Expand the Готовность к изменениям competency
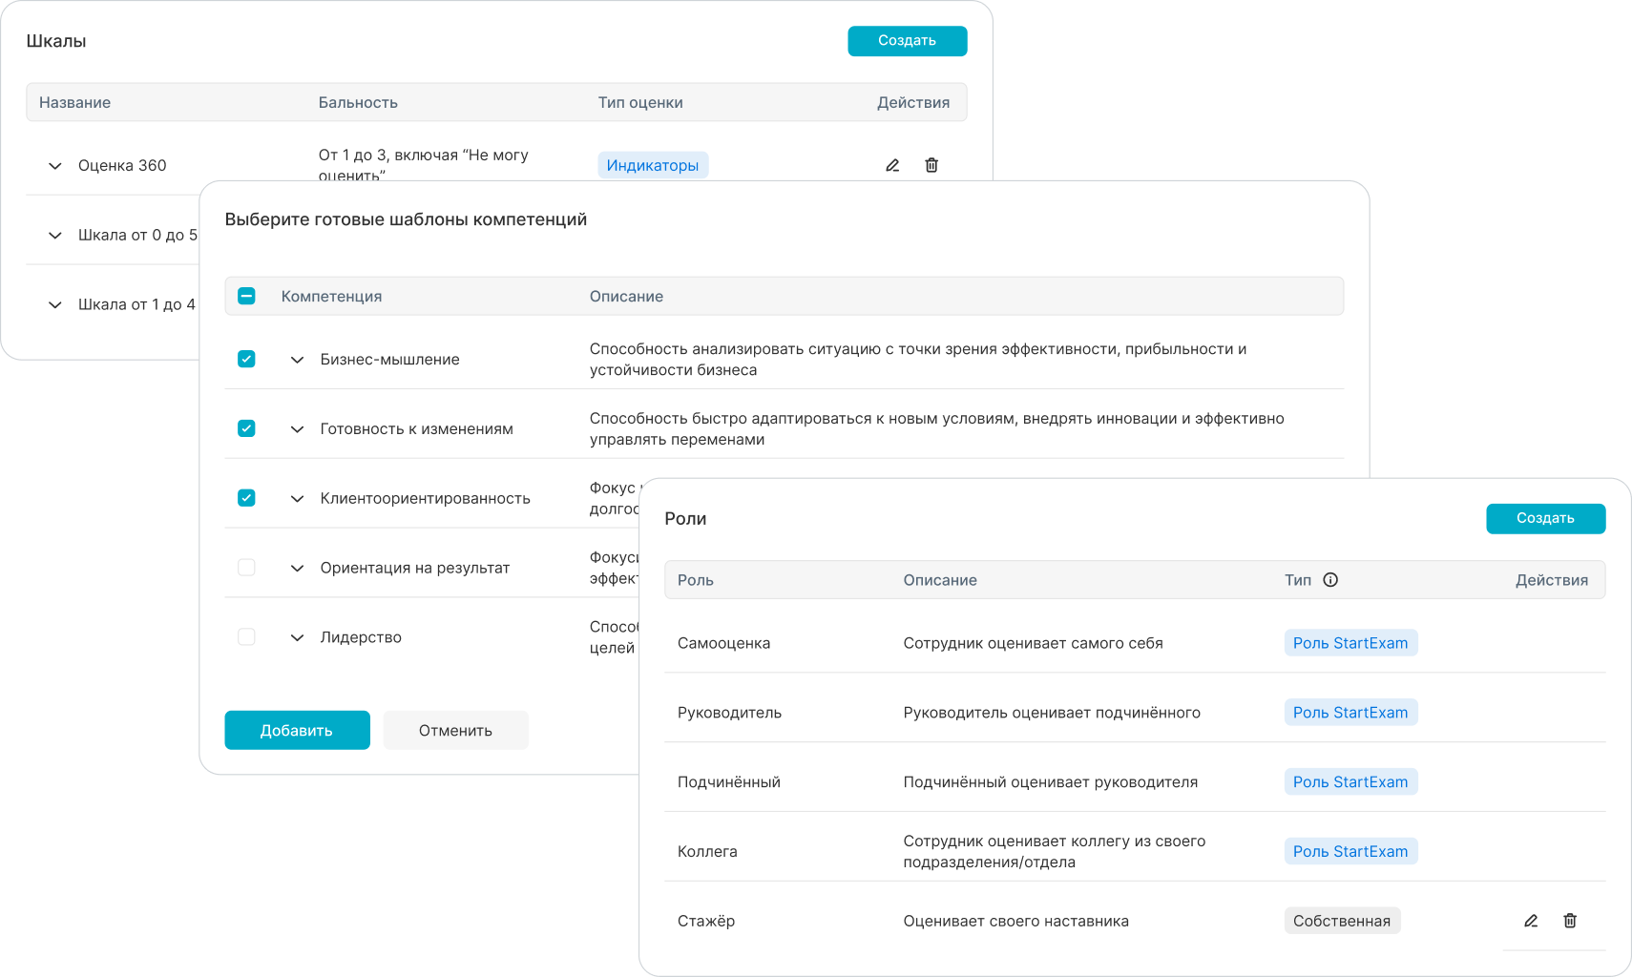Viewport: 1632px width, 977px height. pyautogui.click(x=297, y=429)
